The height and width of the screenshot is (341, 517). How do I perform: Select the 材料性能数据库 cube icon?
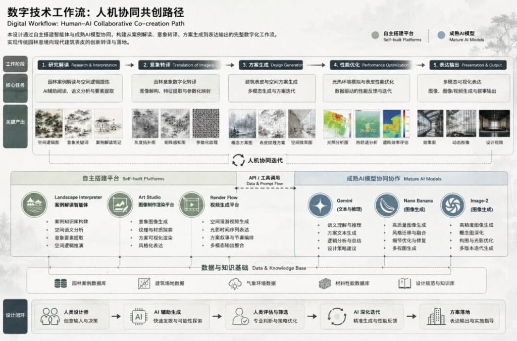coord(325,283)
